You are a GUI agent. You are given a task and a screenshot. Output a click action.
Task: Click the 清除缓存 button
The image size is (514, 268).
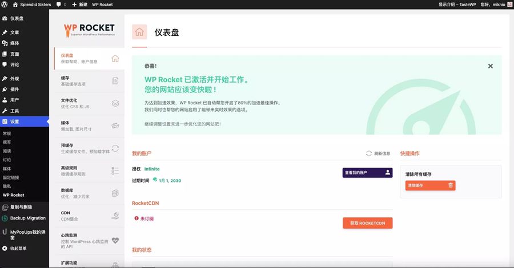[x=430, y=185]
